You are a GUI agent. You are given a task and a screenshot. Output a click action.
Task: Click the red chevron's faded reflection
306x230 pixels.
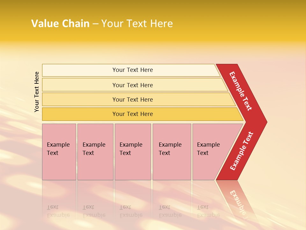click(237, 201)
